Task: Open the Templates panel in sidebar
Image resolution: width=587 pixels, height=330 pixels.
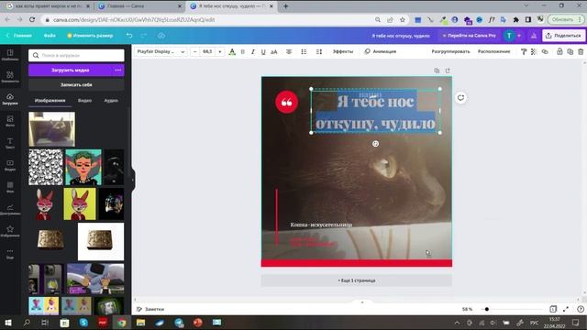Action: click(10, 55)
